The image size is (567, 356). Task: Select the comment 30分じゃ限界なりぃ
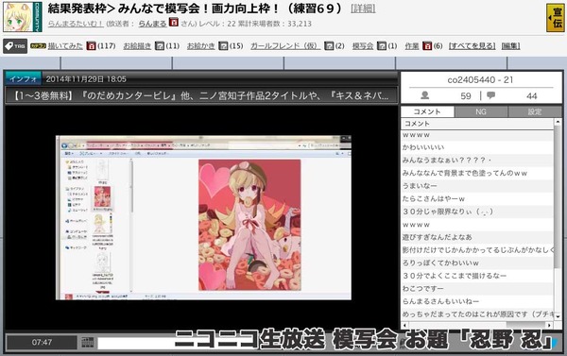pos(477,212)
